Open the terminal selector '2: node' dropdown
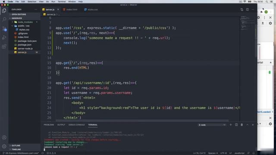The image size is (276, 155). (x=212, y=125)
